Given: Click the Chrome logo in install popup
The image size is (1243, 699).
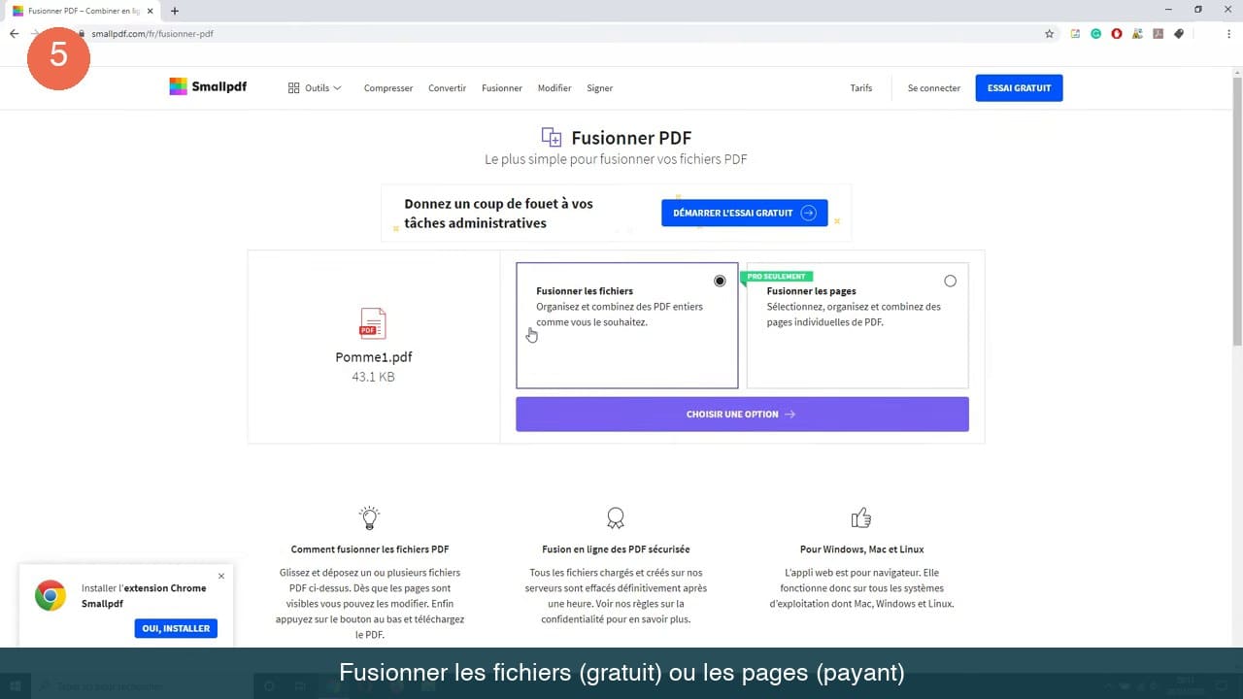Looking at the screenshot, I should pyautogui.click(x=50, y=595).
